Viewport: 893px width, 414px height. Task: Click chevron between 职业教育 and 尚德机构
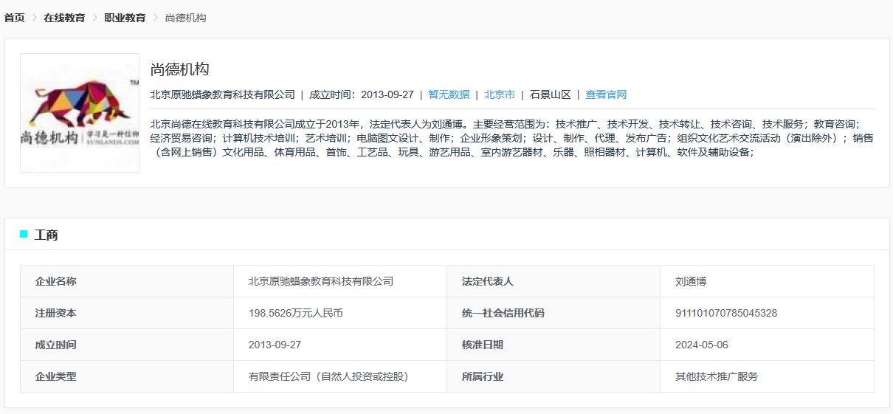(x=155, y=18)
